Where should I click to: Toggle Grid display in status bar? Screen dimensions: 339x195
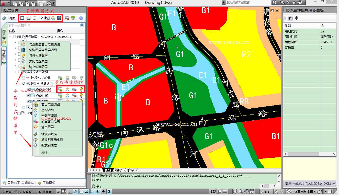[x=64, y=191]
